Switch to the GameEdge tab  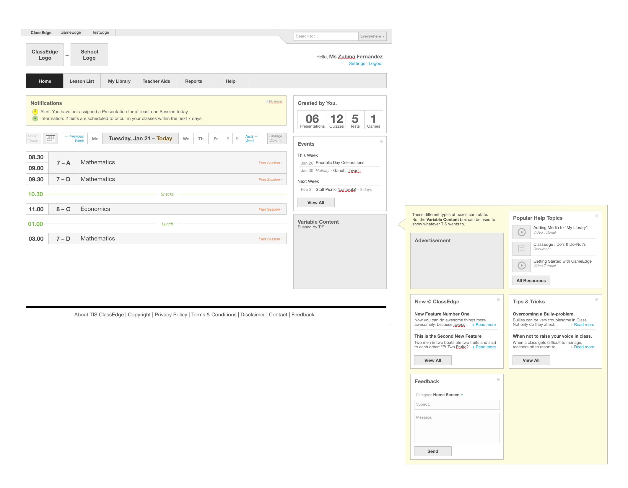point(71,32)
